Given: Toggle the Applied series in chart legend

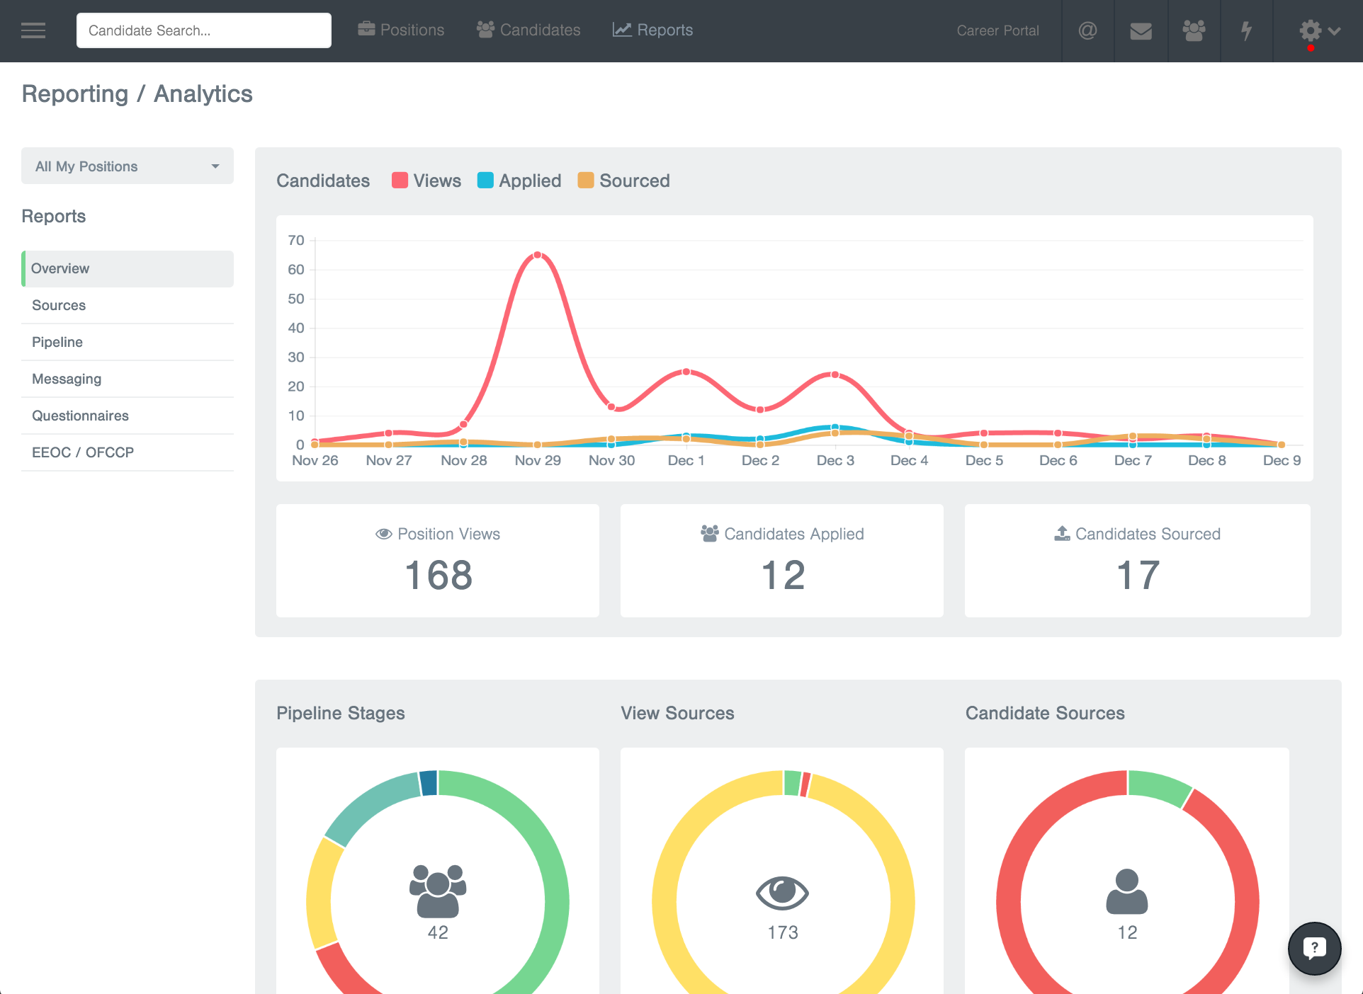Looking at the screenshot, I should 519,181.
